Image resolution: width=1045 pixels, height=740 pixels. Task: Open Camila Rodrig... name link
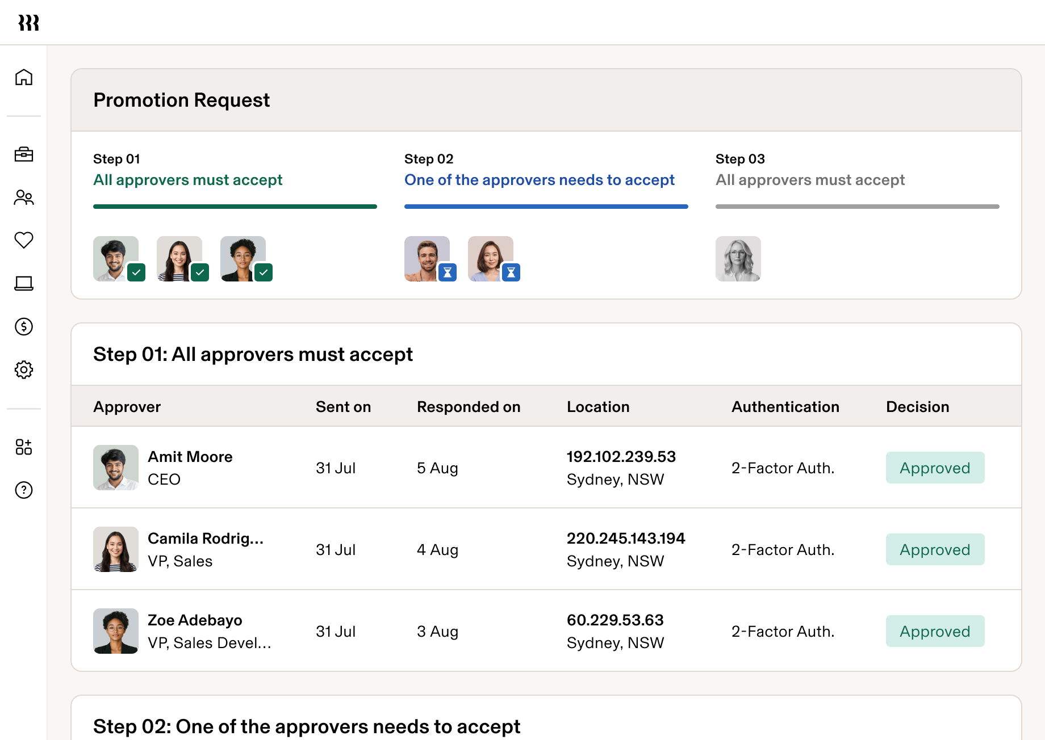[x=206, y=539]
